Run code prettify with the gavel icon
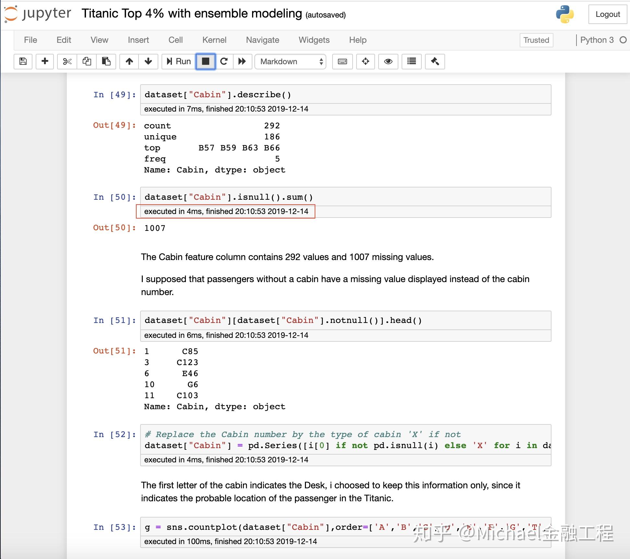This screenshot has width=630, height=559. (x=435, y=61)
